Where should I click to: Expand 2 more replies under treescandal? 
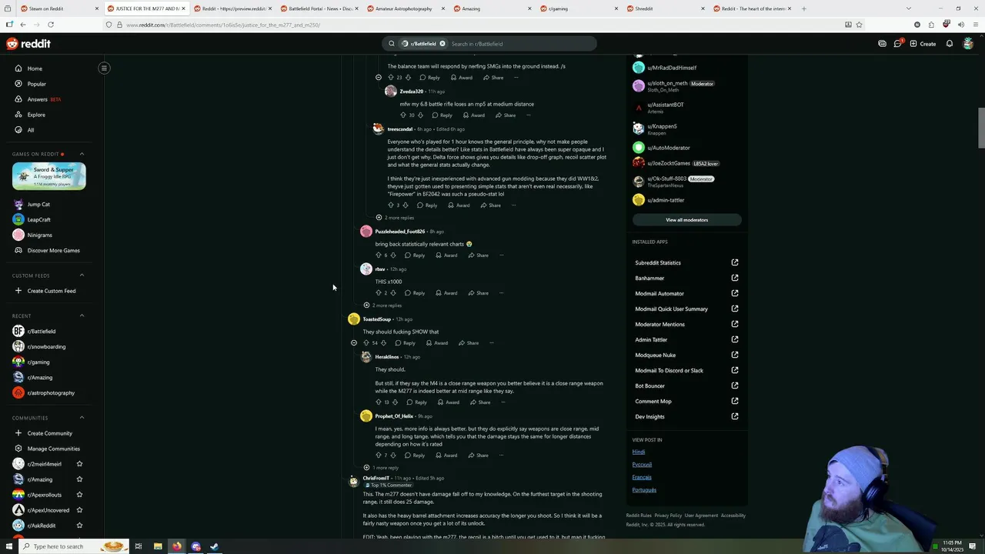[x=394, y=218]
